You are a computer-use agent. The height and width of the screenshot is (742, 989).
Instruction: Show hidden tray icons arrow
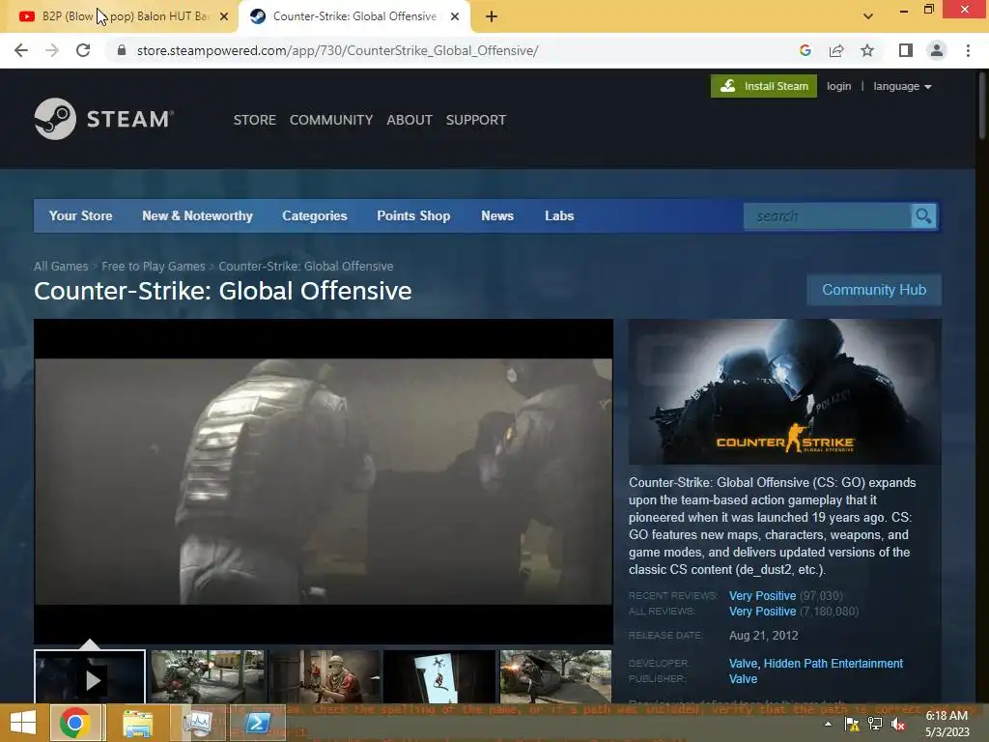pos(828,725)
